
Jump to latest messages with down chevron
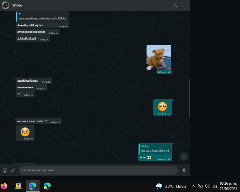(184, 157)
